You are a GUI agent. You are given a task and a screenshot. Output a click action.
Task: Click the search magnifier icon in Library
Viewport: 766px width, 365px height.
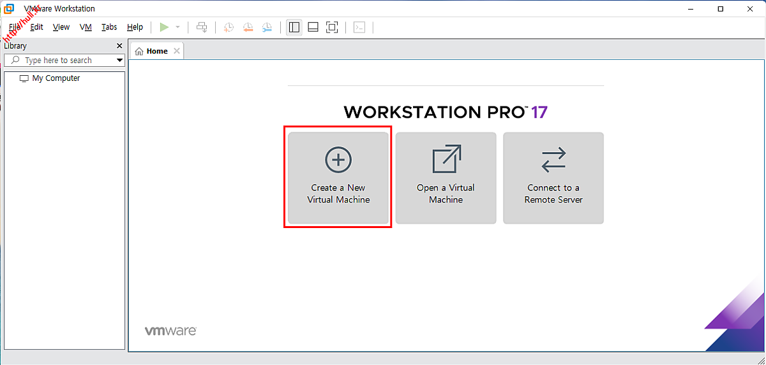(x=15, y=60)
